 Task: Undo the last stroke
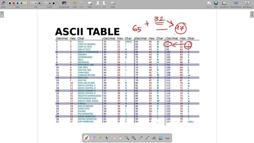tap(75, 4)
